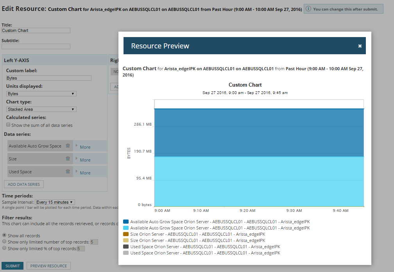
Task: Focus the Title input field
Action: point(36,30)
